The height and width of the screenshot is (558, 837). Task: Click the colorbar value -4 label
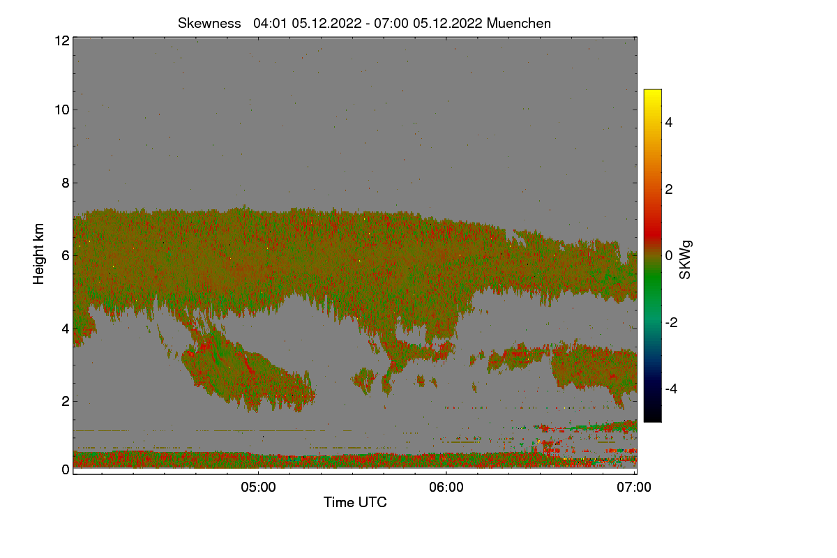pyautogui.click(x=672, y=389)
